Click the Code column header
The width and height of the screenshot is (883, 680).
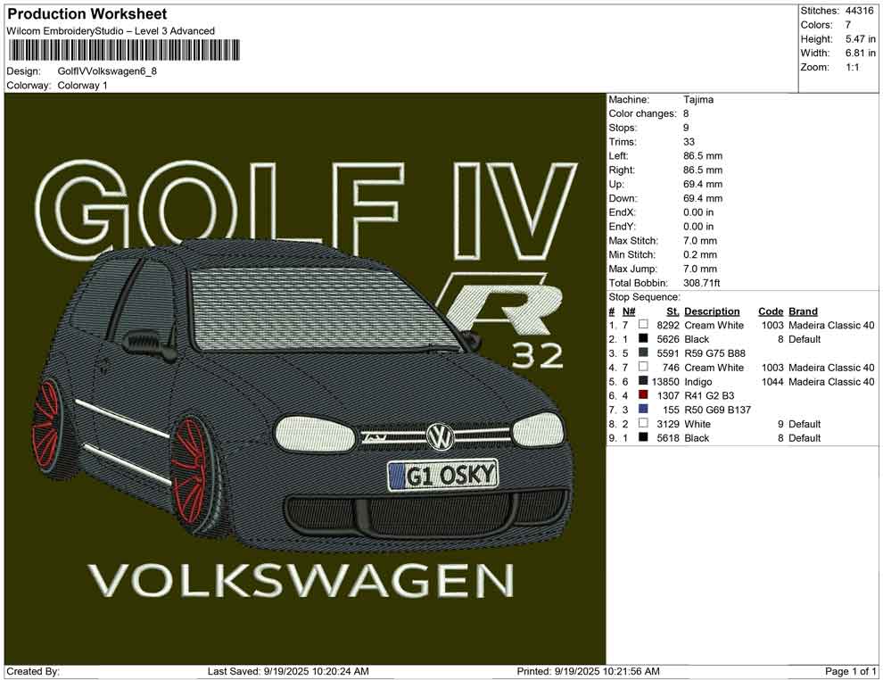tap(771, 311)
